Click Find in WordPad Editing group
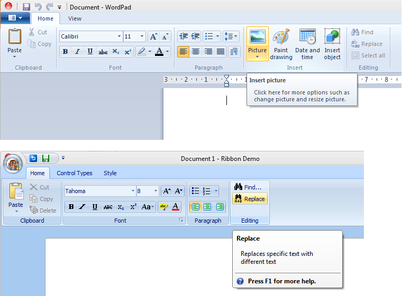 (362, 32)
